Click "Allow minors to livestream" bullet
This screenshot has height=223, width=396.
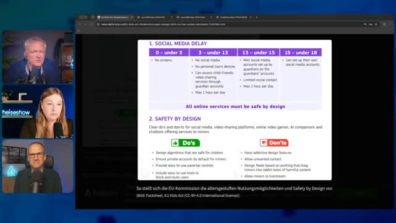pos(265,176)
